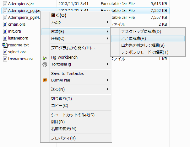The image size is (190, 147).
Task: Choose ここに解凍(H) in the submenu
Action: [148, 39]
